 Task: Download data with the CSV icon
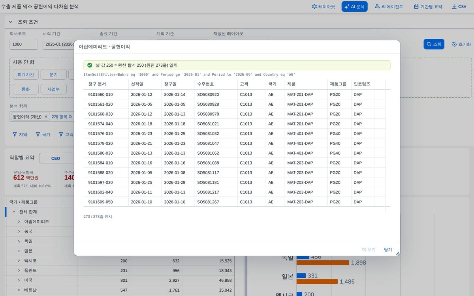click(459, 7)
